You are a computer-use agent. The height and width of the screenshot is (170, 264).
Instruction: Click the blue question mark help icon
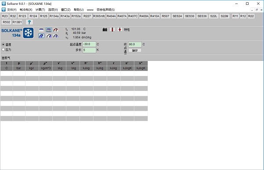coord(29,22)
